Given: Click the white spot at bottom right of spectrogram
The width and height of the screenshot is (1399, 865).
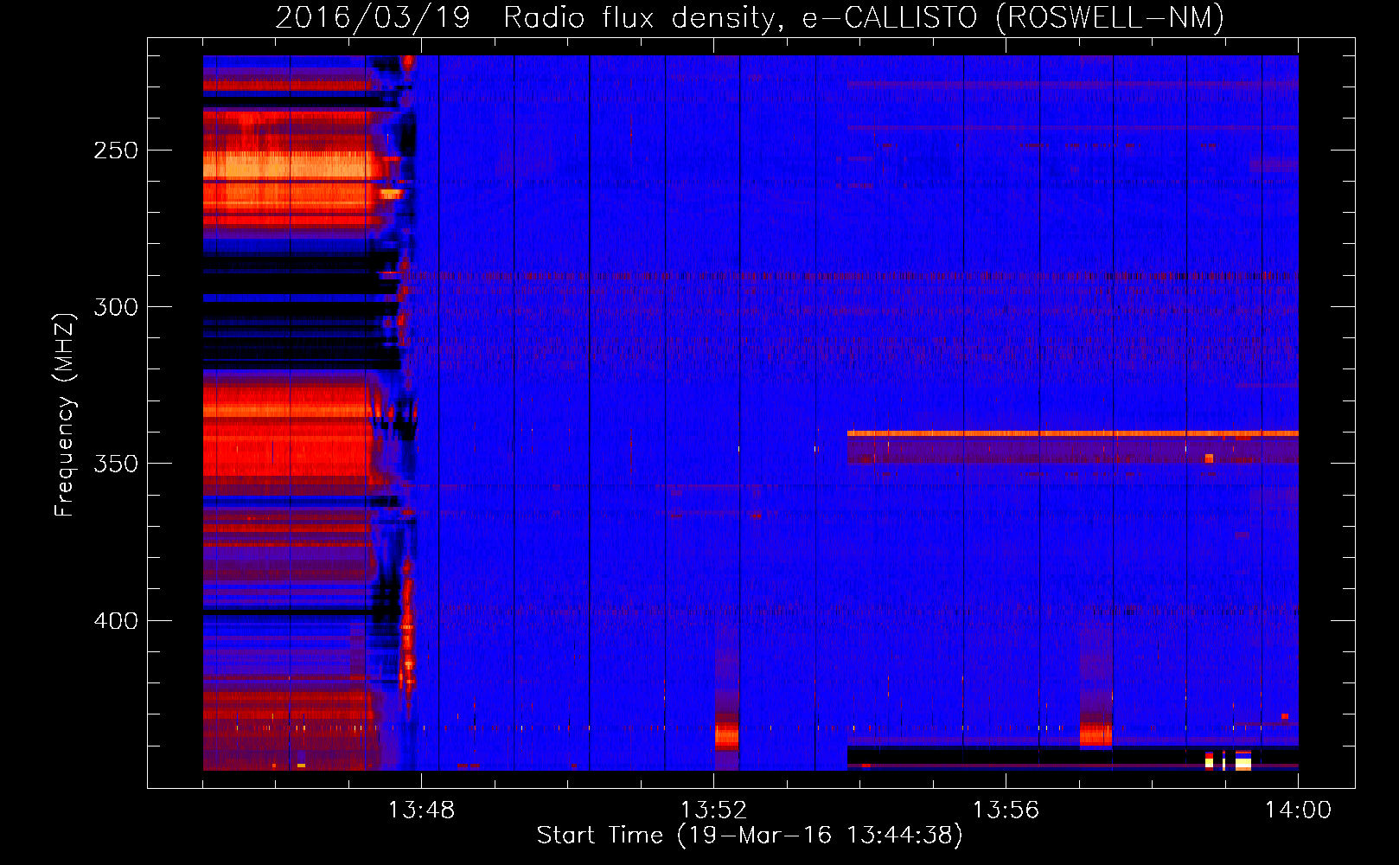Looking at the screenshot, I should (x=1243, y=762).
